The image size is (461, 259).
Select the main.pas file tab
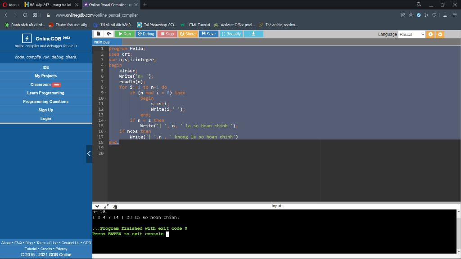click(x=102, y=42)
